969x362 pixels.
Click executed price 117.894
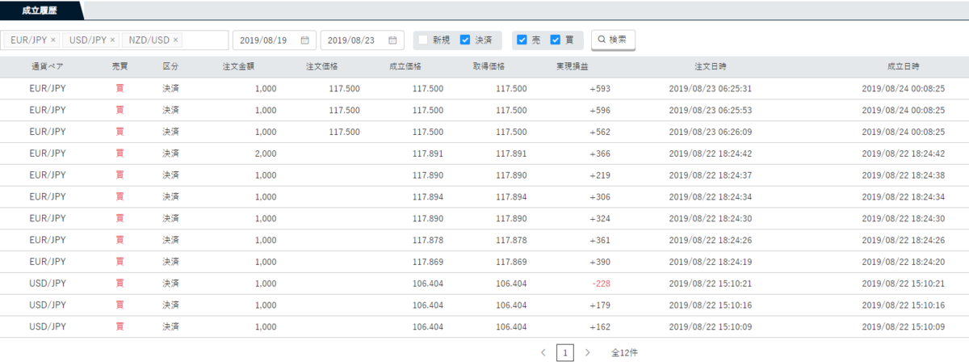pyautogui.click(x=428, y=197)
